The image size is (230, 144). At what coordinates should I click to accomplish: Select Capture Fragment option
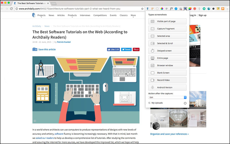click(x=167, y=29)
